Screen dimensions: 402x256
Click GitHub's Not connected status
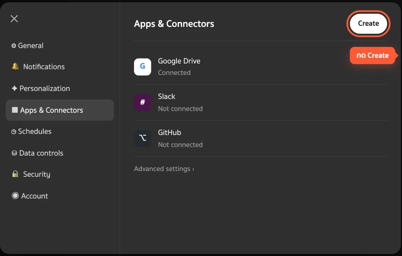click(180, 145)
